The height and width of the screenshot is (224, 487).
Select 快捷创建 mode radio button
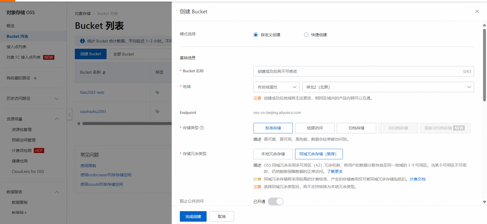306,35
